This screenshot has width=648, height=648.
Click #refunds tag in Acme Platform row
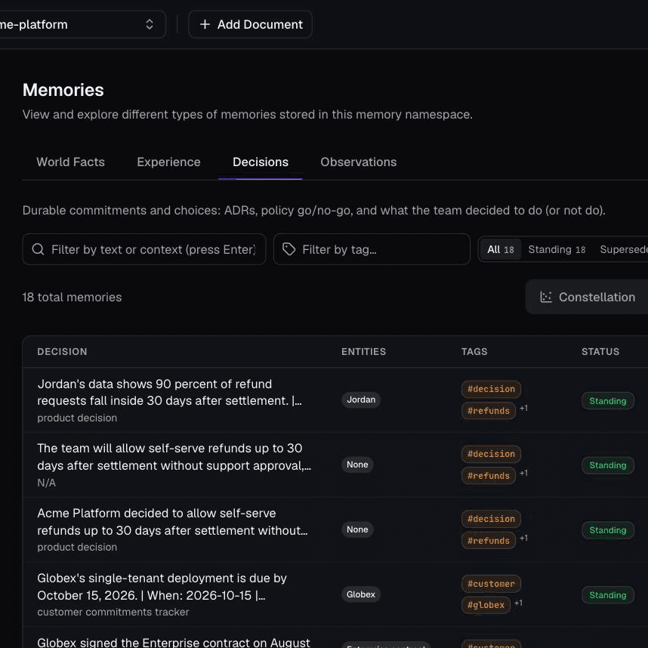click(489, 541)
